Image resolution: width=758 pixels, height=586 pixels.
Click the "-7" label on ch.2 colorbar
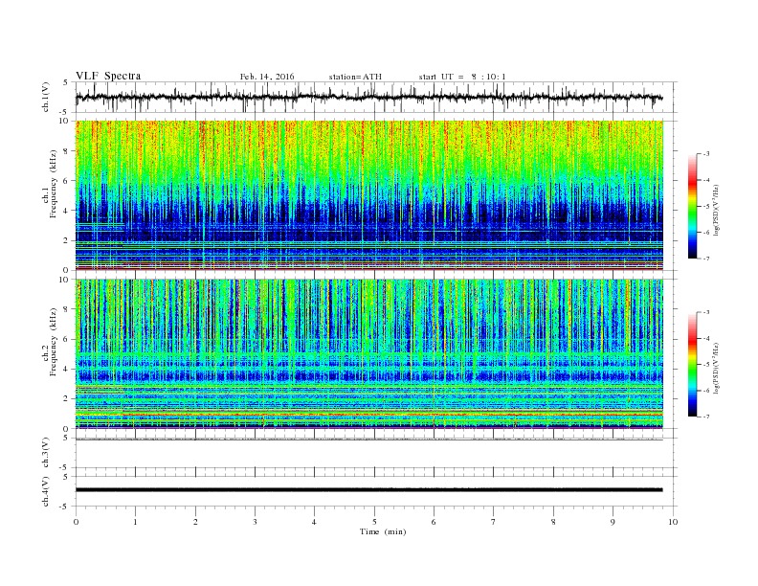coord(706,417)
